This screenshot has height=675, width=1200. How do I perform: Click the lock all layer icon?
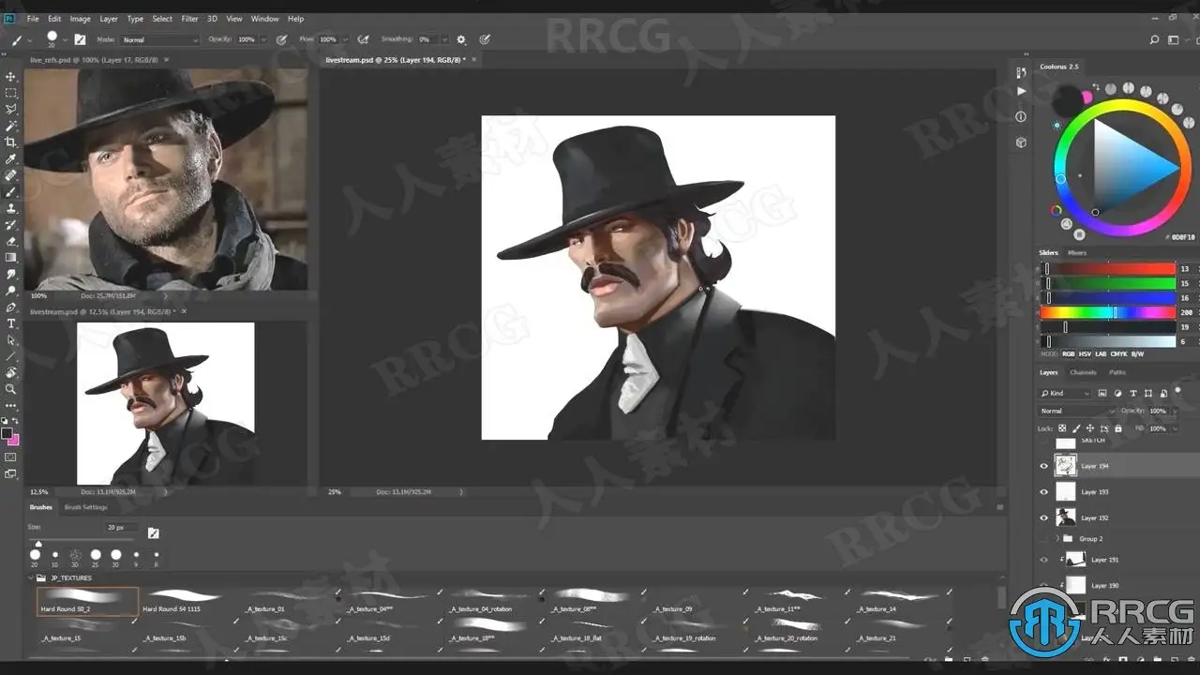click(1118, 428)
